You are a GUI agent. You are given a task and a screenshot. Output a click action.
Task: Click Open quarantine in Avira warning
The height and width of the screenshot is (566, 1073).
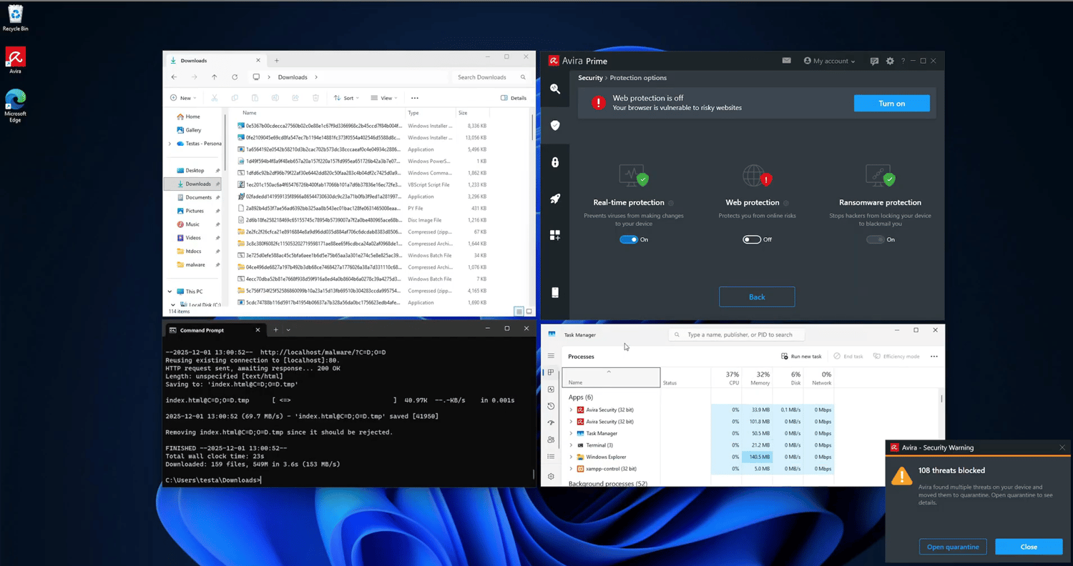point(953,547)
